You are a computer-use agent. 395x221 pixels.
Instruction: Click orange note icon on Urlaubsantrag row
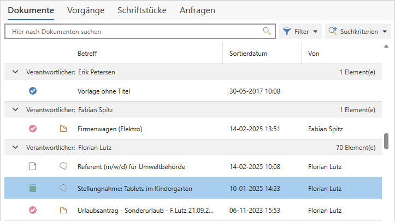63,210
